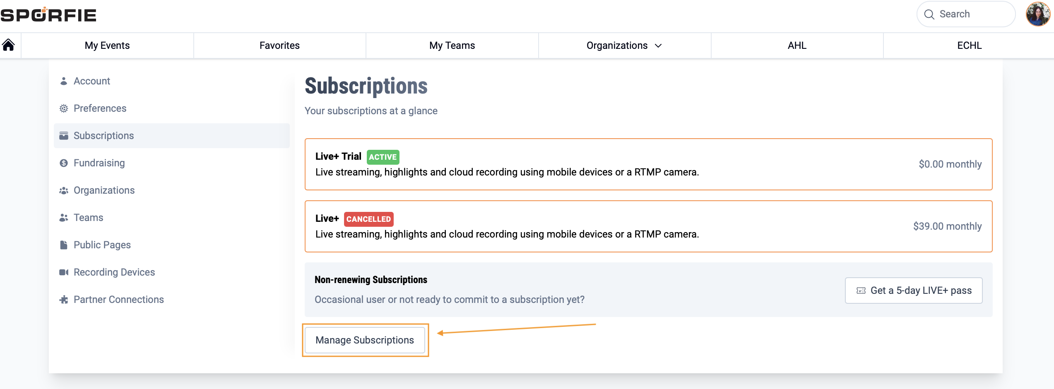Click the Manage Subscriptions button
This screenshot has width=1054, height=389.
[365, 340]
